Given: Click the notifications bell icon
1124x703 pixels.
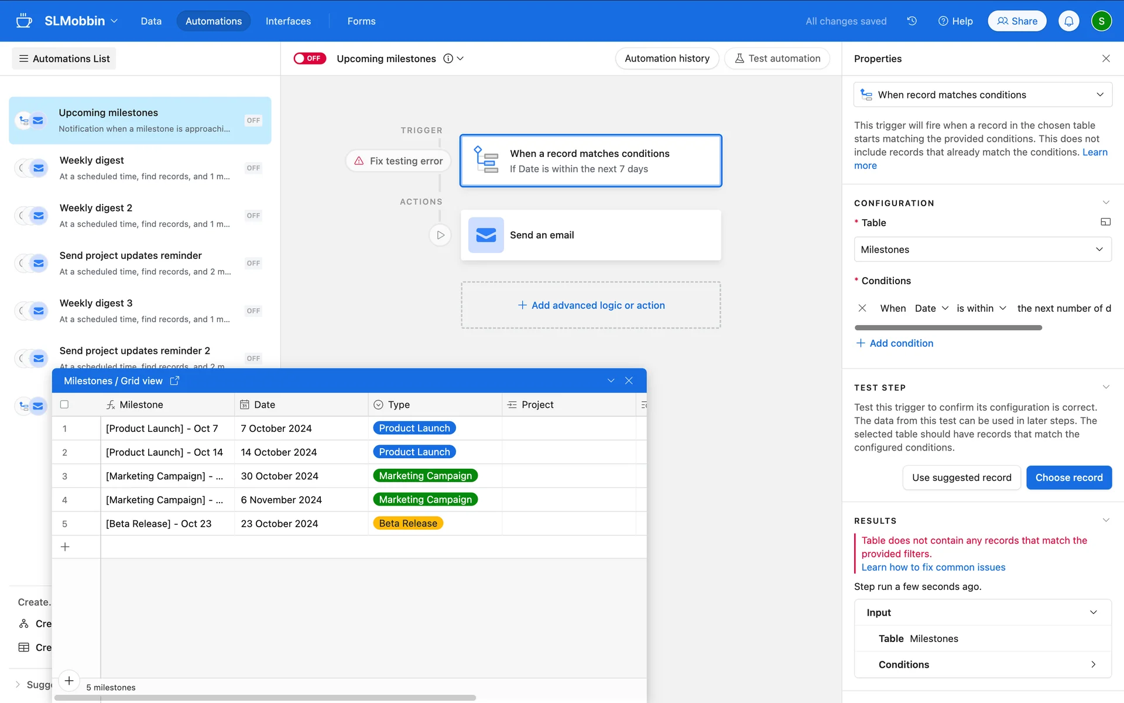Looking at the screenshot, I should pos(1068,21).
